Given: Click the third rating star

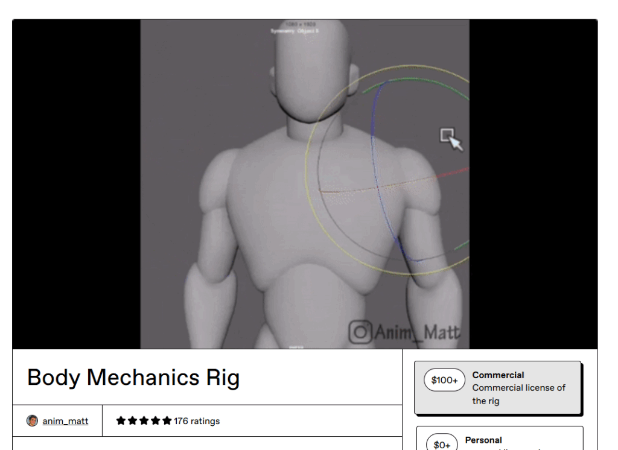Looking at the screenshot, I should tap(144, 421).
